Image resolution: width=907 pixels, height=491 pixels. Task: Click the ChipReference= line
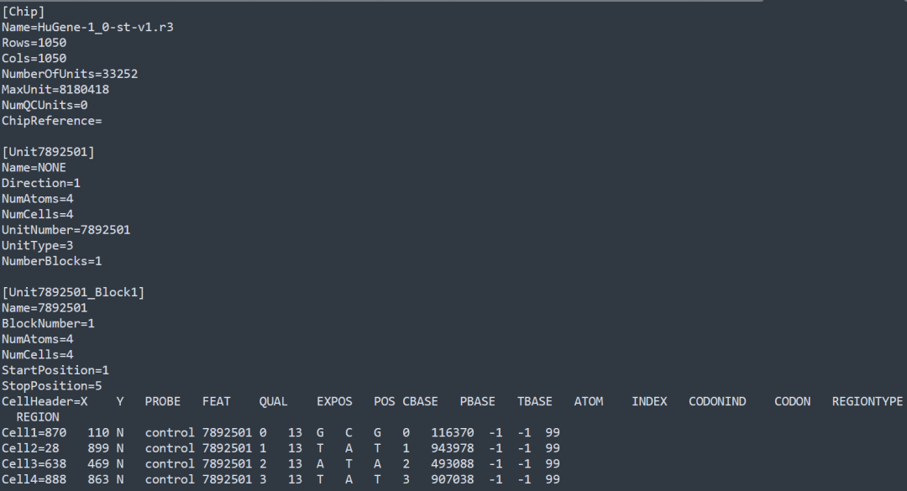[x=52, y=121]
